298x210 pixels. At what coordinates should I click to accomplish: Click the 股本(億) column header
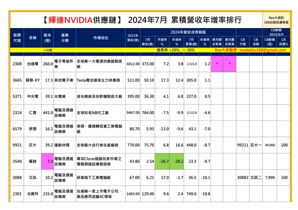coord(48,38)
